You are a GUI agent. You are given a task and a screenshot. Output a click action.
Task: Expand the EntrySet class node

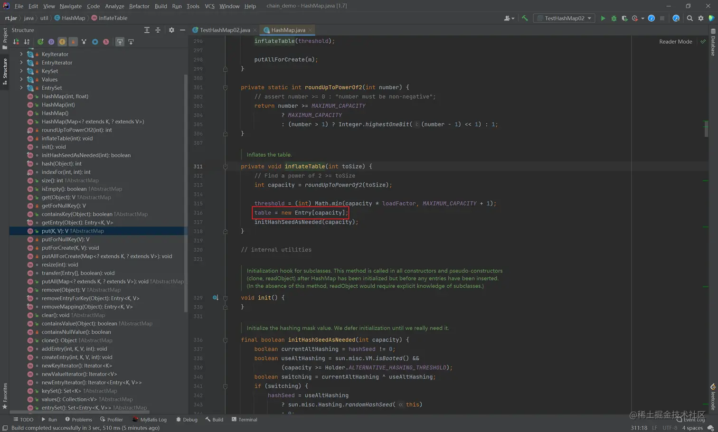coord(21,88)
